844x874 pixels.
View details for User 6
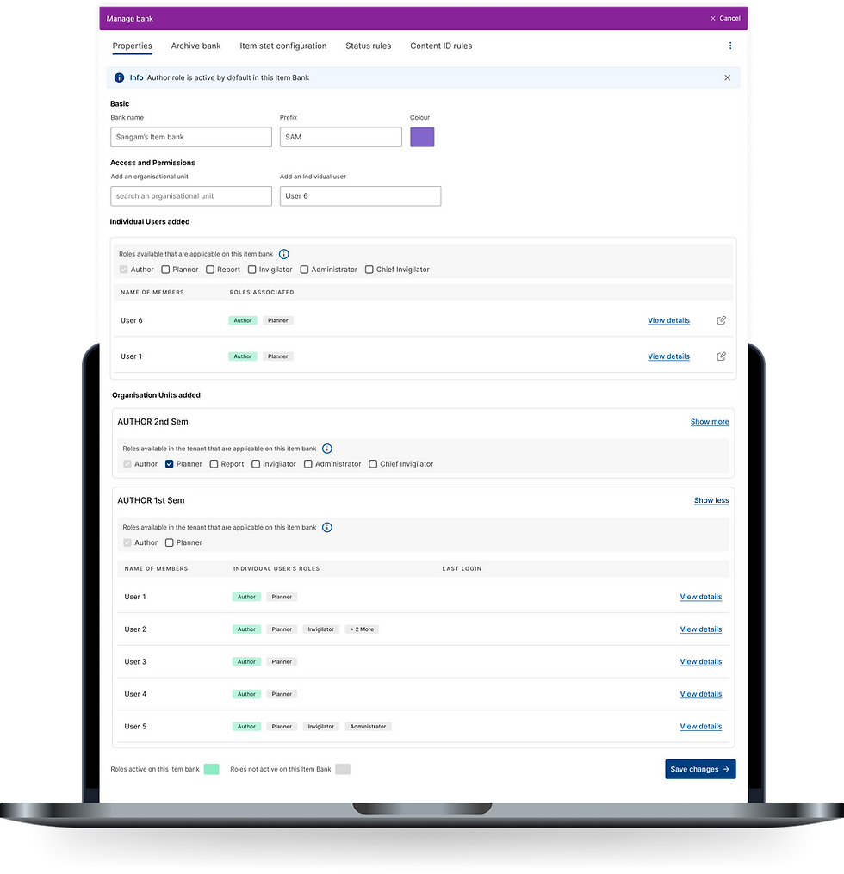668,320
